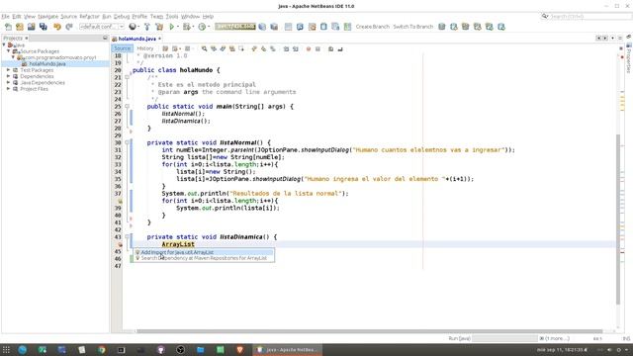Collapse the Java project root node
This screenshot has height=356, width=633.
tap(4, 45)
